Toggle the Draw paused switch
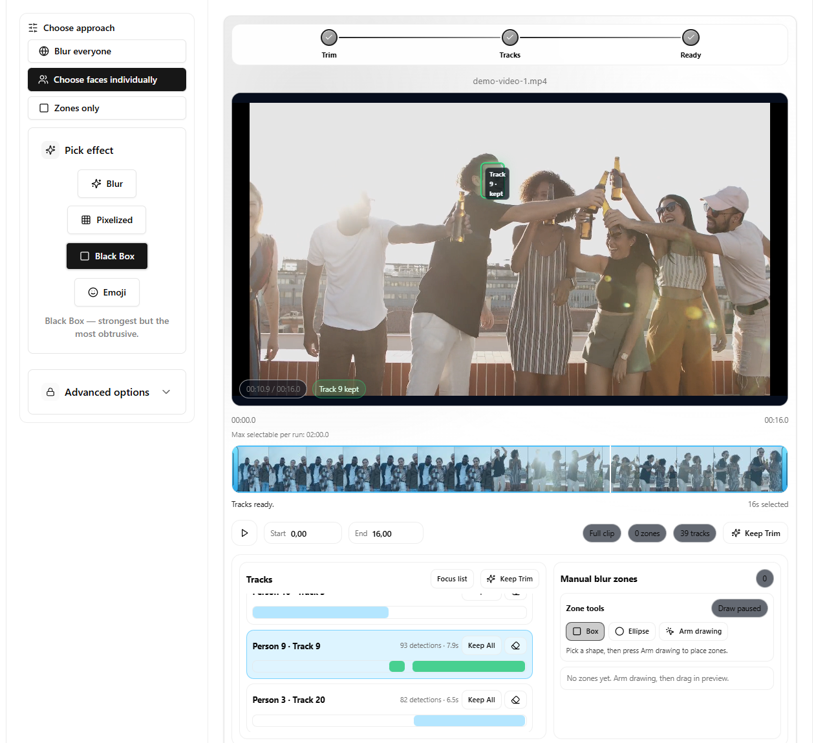 click(739, 608)
